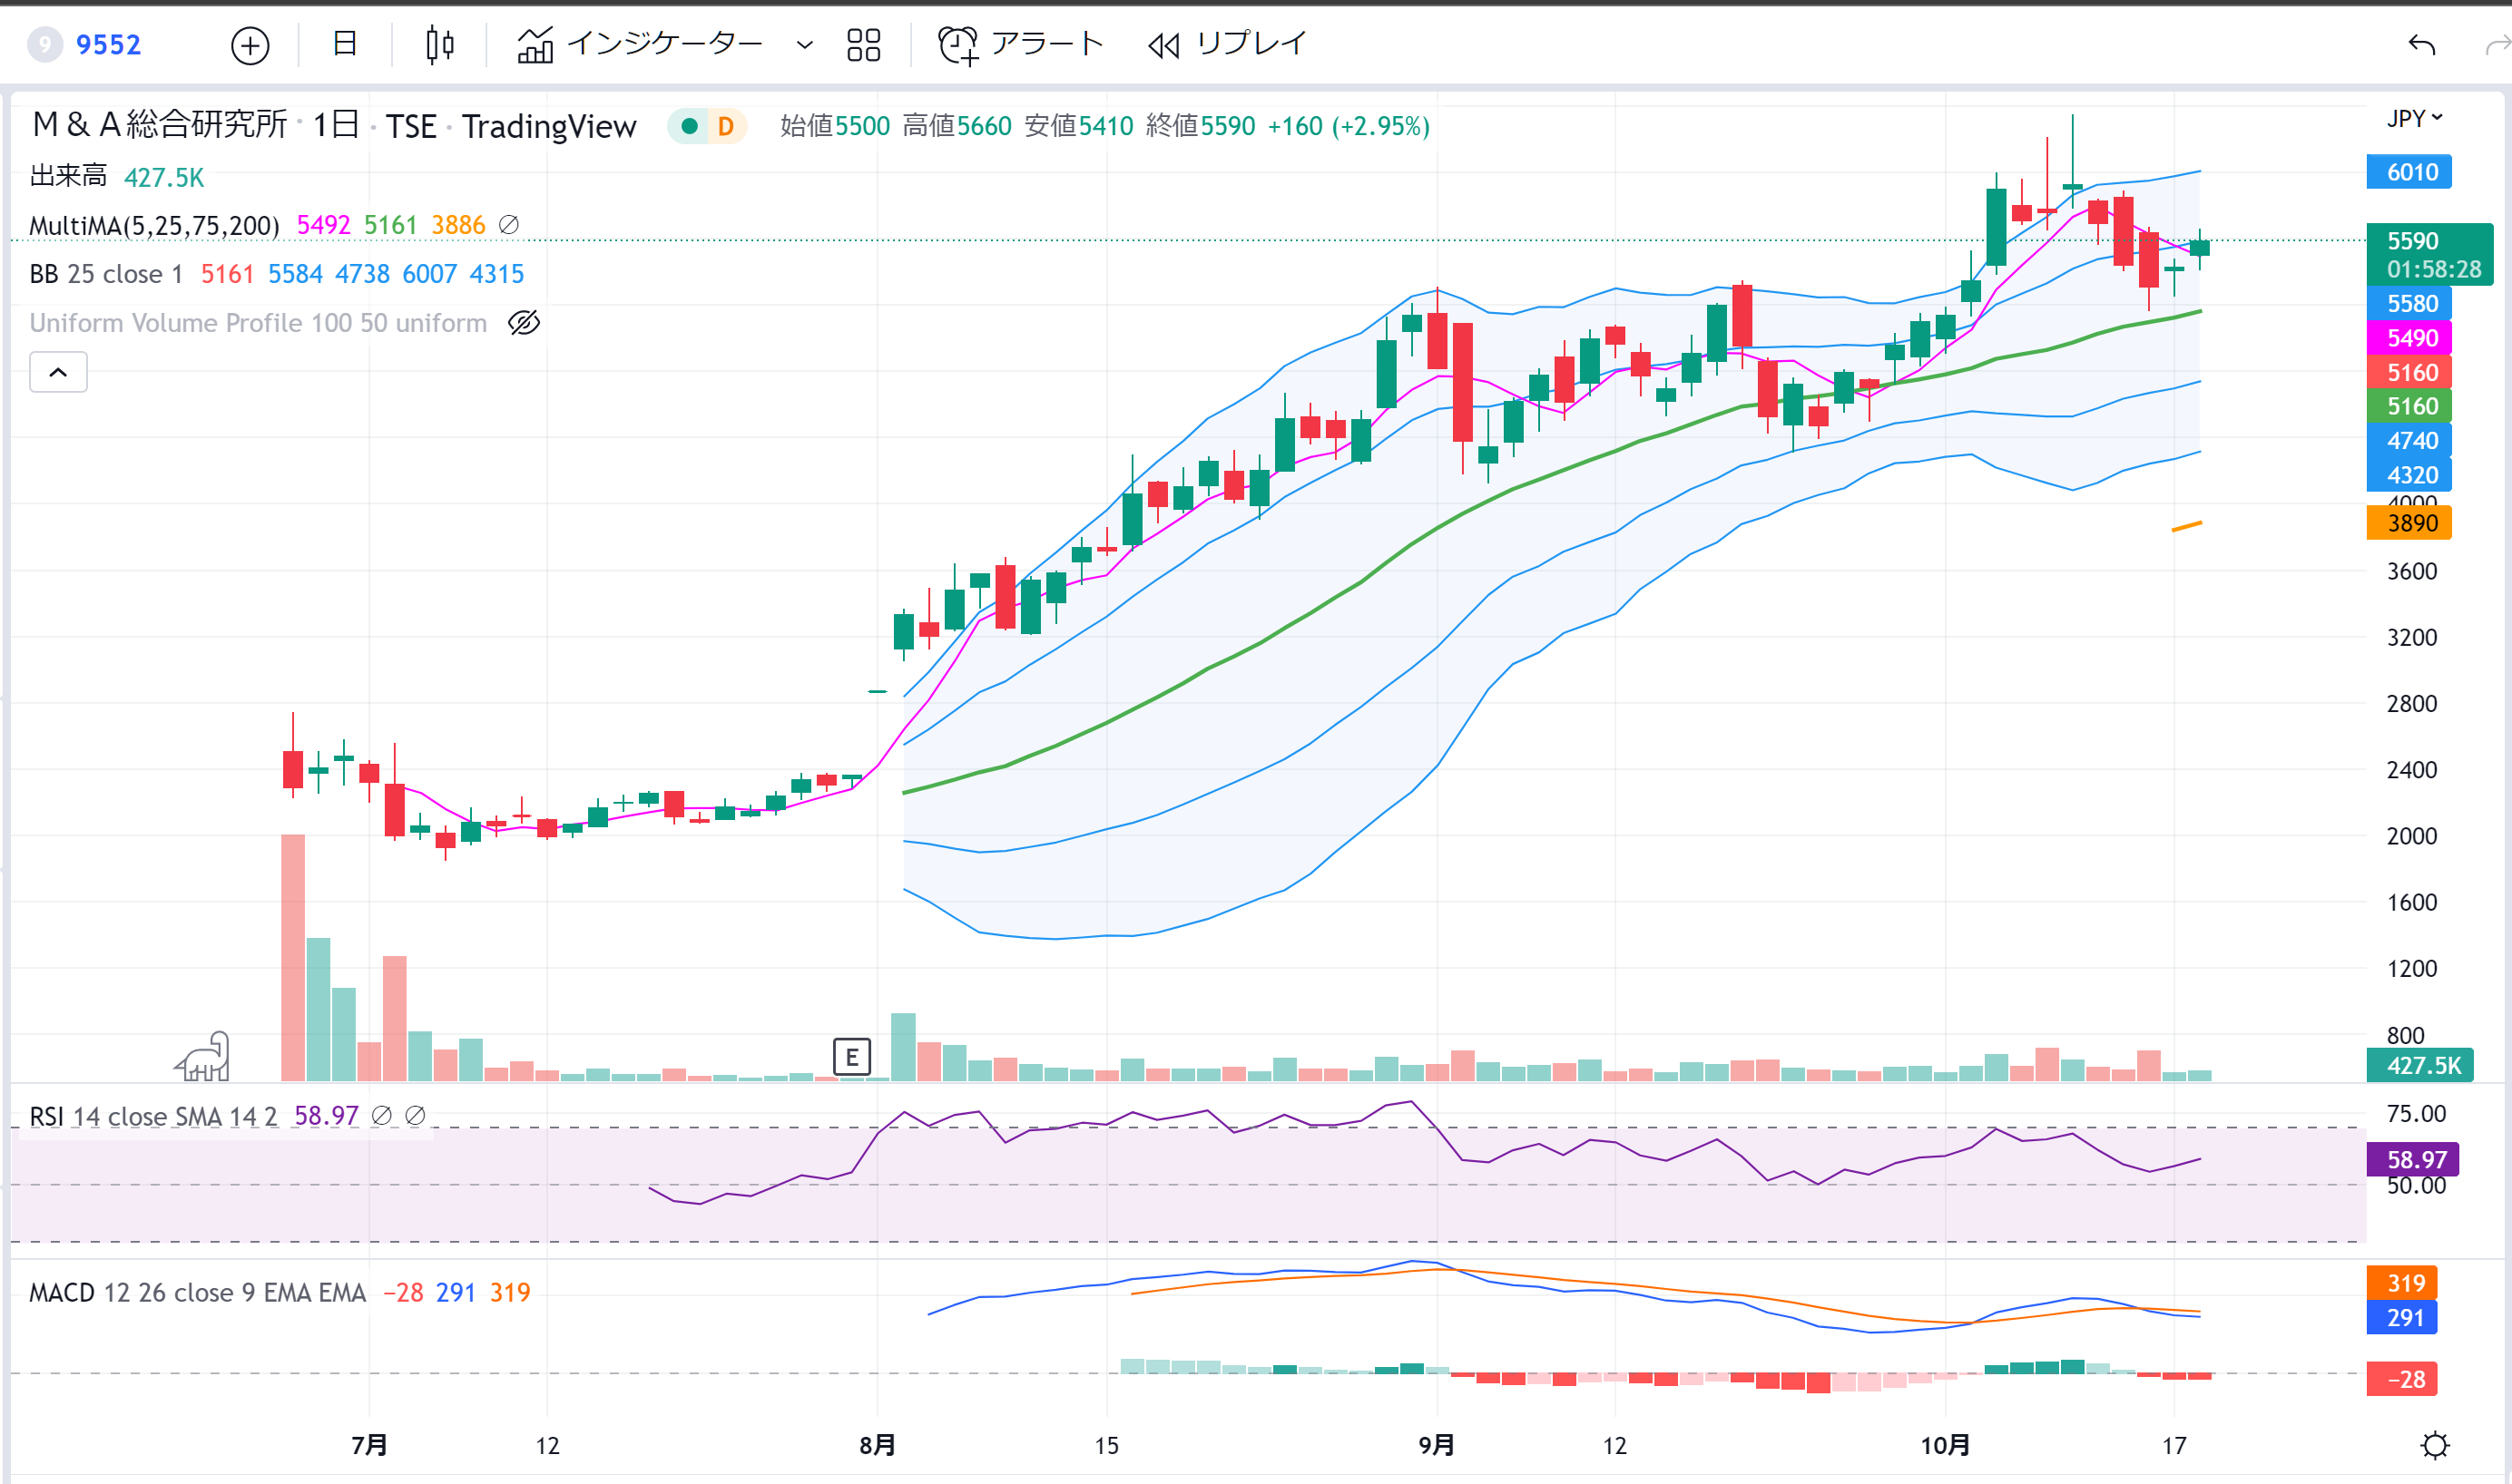This screenshot has width=2512, height=1484.
Task: Open chart settings gear at bottom right
Action: [2434, 1445]
